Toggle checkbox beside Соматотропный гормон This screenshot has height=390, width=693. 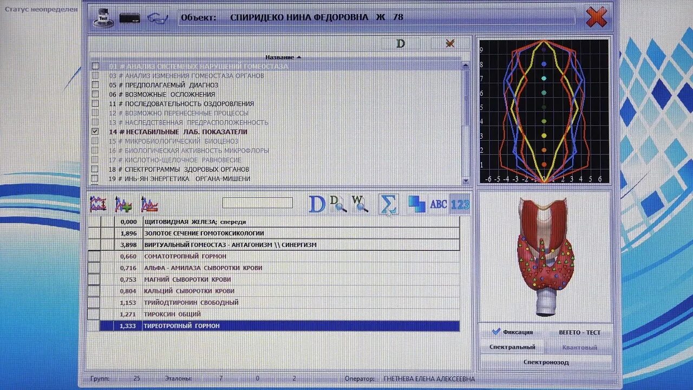tap(94, 256)
